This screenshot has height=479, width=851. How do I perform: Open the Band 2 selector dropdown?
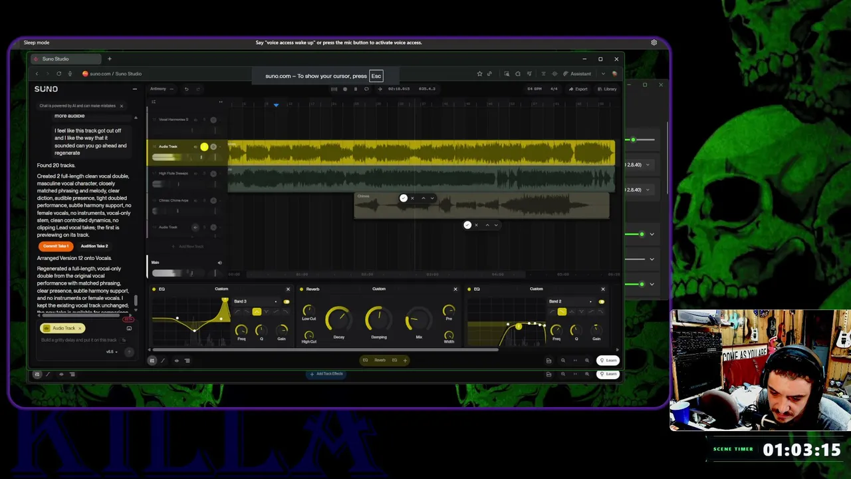[x=571, y=302]
